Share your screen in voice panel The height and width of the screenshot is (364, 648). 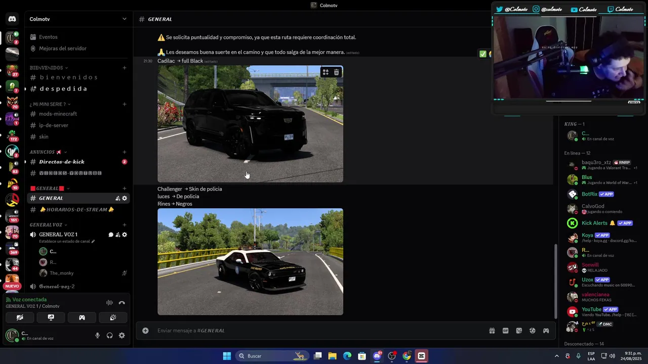coord(51,317)
